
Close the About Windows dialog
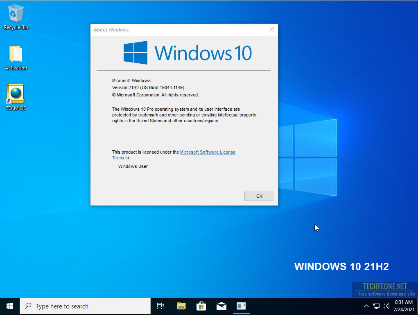(x=272, y=29)
